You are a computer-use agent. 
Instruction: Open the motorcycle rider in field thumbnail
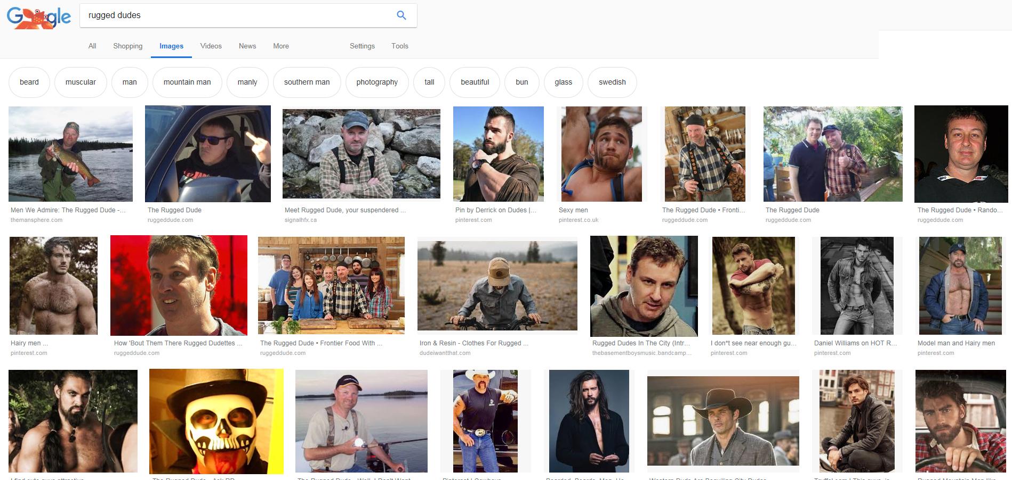click(497, 285)
